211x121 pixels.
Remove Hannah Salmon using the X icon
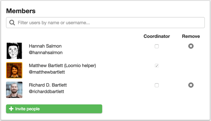(x=191, y=46)
